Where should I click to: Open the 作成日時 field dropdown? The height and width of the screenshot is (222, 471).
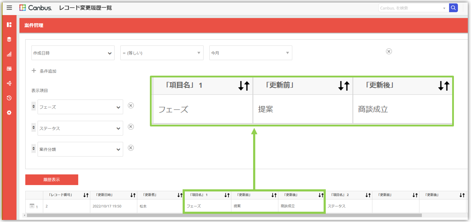click(73, 53)
